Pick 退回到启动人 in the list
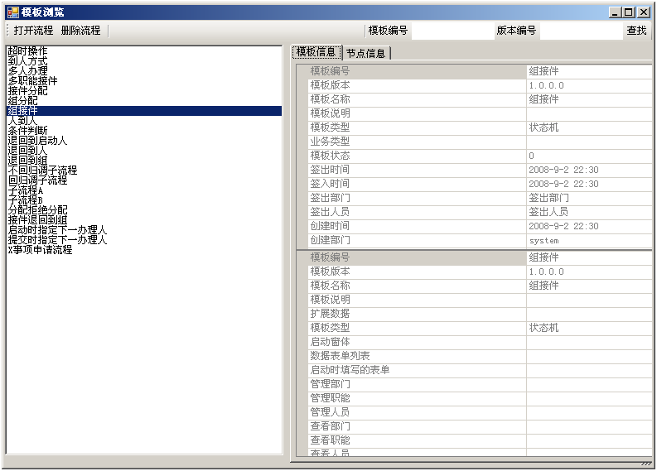This screenshot has height=471, width=657. tap(37, 141)
